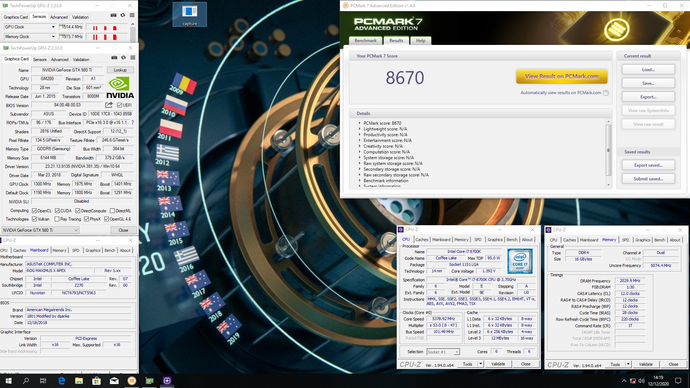Toggle the UEFI checkbox in GPU-Z
Viewport: 690px width, 388px height.
coord(120,105)
